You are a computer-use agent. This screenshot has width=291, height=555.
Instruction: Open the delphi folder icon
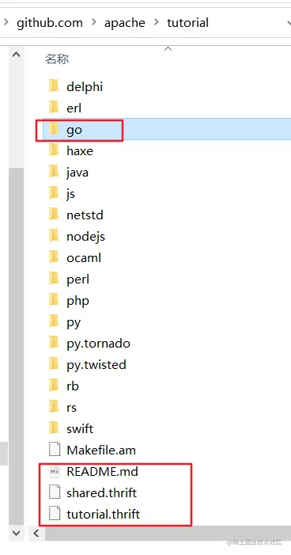point(54,86)
